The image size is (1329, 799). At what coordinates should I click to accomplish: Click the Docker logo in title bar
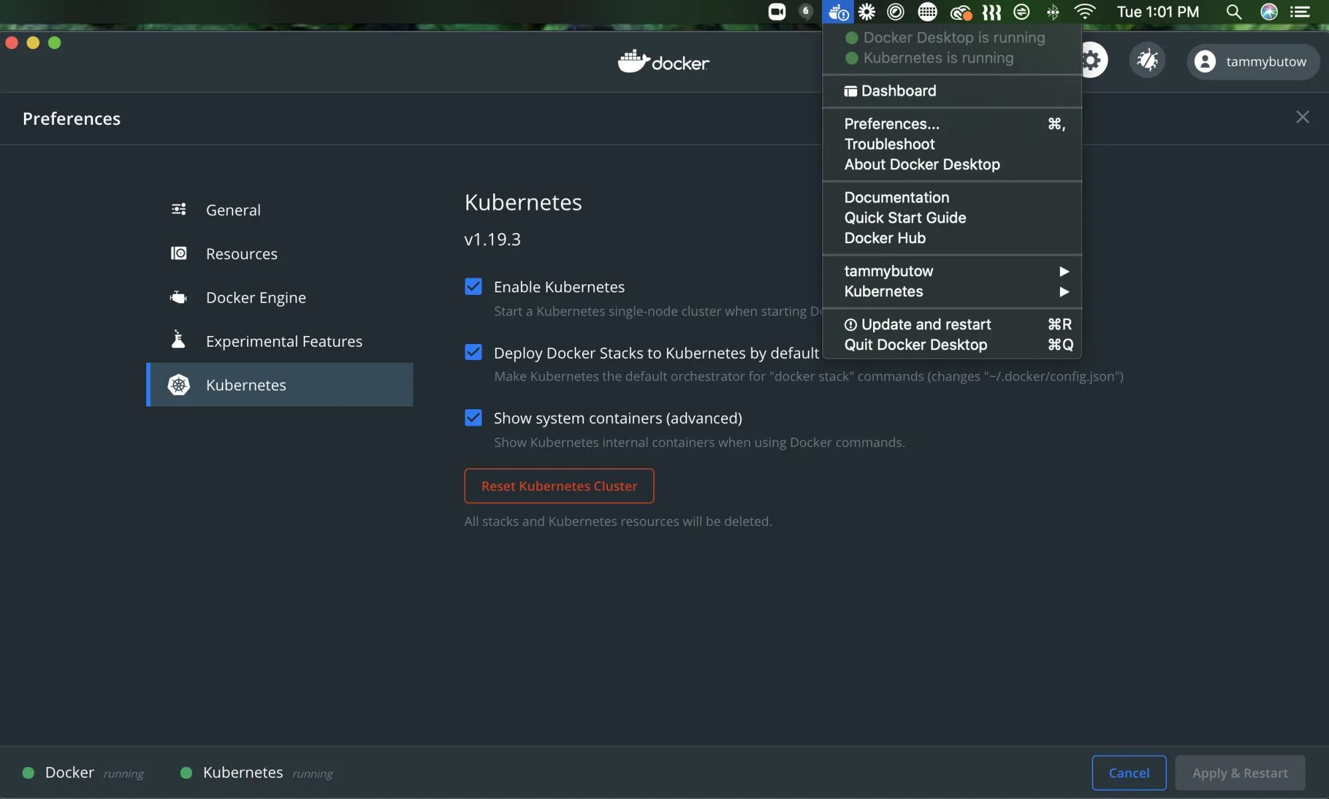coord(663,62)
